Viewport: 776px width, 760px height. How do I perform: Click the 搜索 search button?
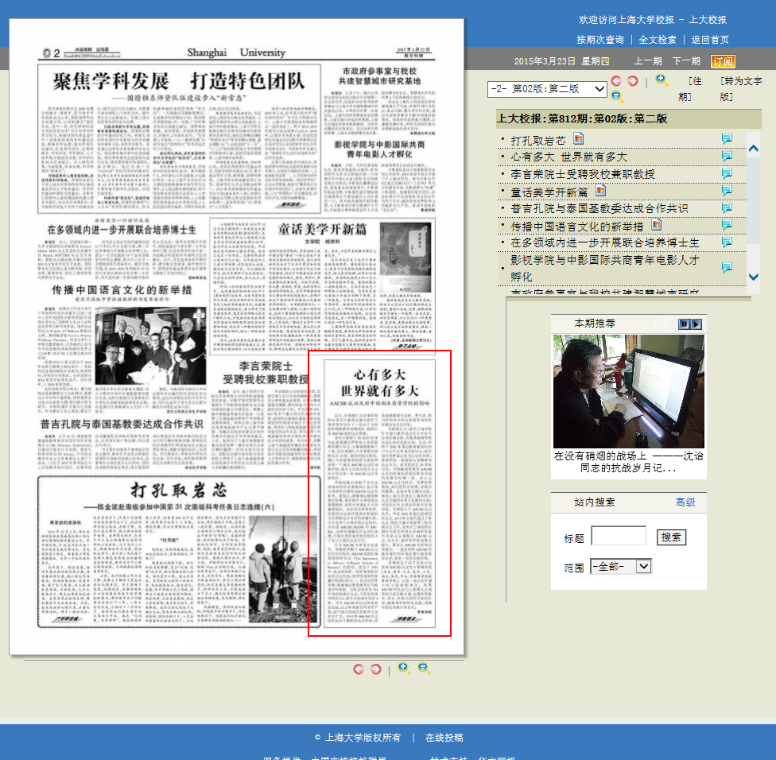tap(671, 537)
